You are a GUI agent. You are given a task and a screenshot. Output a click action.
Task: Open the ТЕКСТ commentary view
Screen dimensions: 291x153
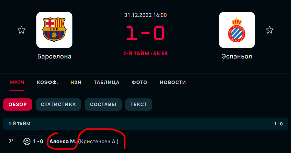pyautogui.click(x=139, y=105)
